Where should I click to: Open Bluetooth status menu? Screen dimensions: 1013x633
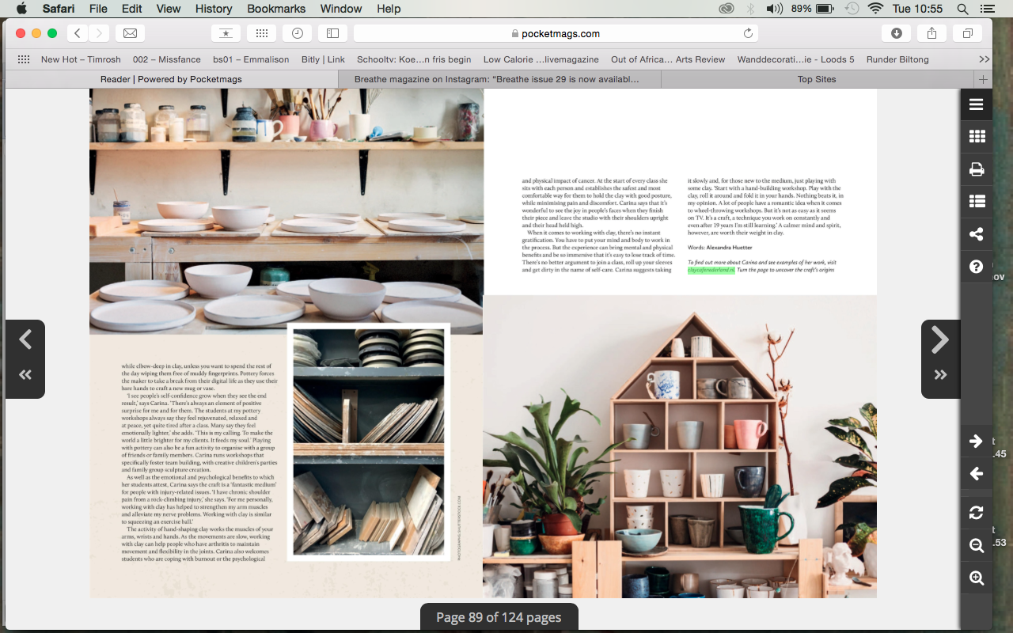point(750,9)
